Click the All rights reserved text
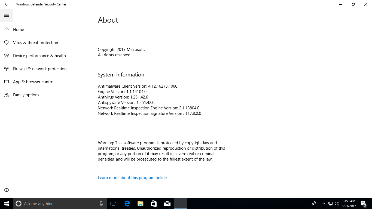This screenshot has height=209, width=372. pos(114,55)
